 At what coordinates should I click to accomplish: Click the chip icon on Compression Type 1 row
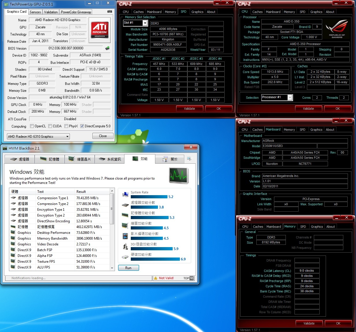coord(13,198)
